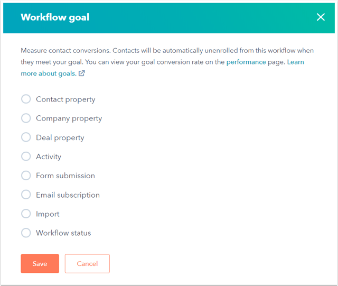This screenshot has width=338, height=286.
Task: Click the "Workflow status" label text
Action: coord(63,233)
